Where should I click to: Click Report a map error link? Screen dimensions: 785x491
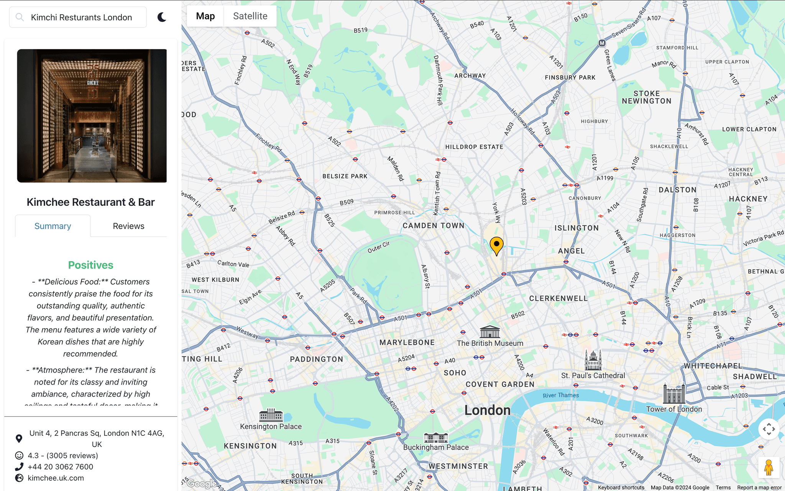pos(759,488)
